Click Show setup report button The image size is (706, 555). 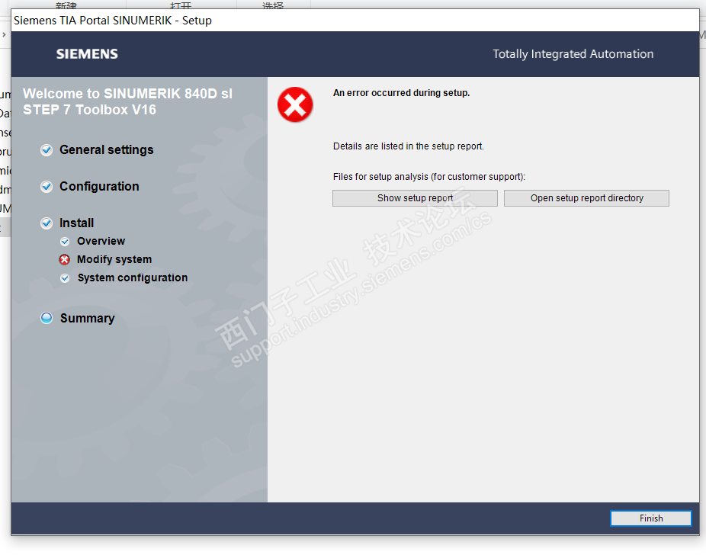tap(415, 198)
